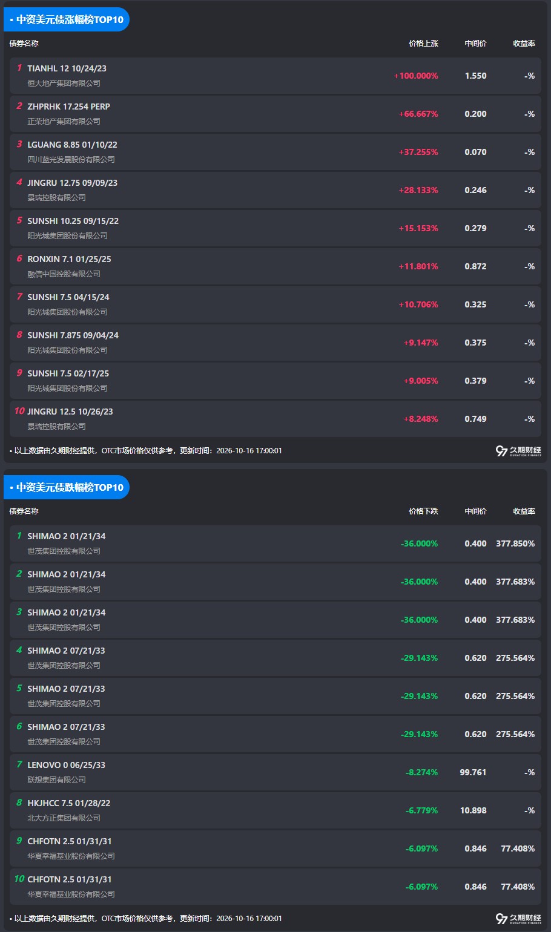
Task: Open the ZHPRHK 17.254 PERP bond
Action: (275, 114)
